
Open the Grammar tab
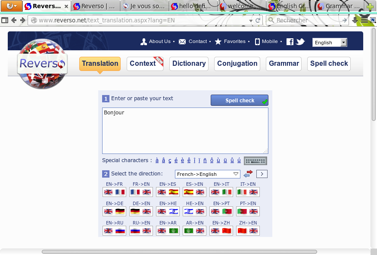(x=284, y=64)
